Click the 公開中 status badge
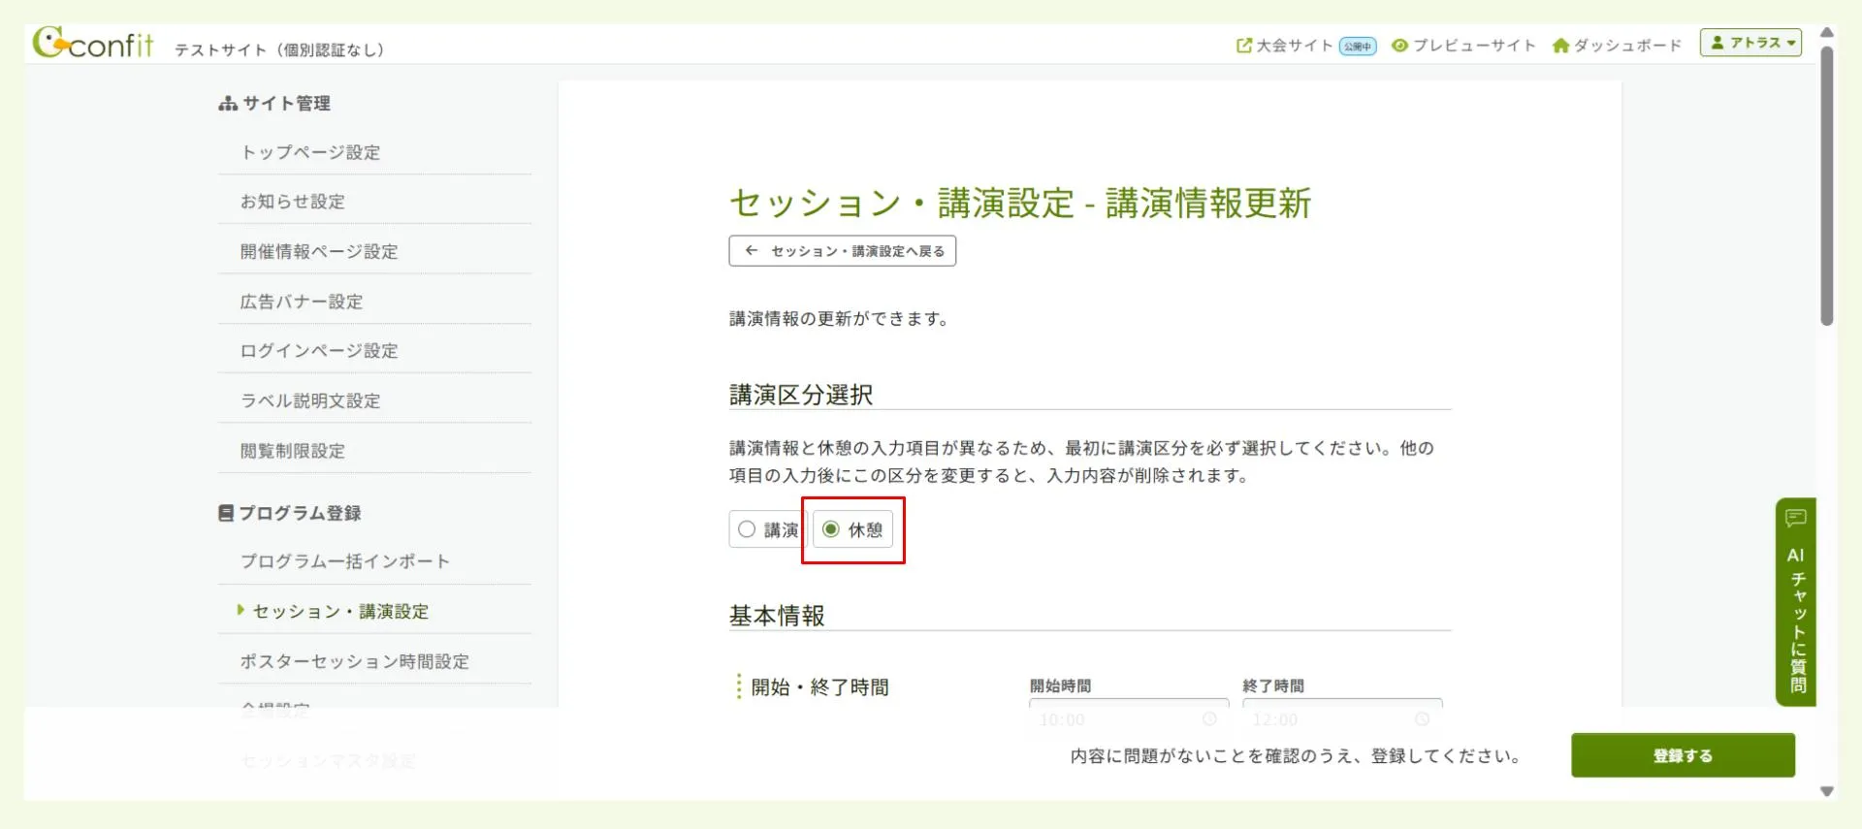 click(1358, 47)
